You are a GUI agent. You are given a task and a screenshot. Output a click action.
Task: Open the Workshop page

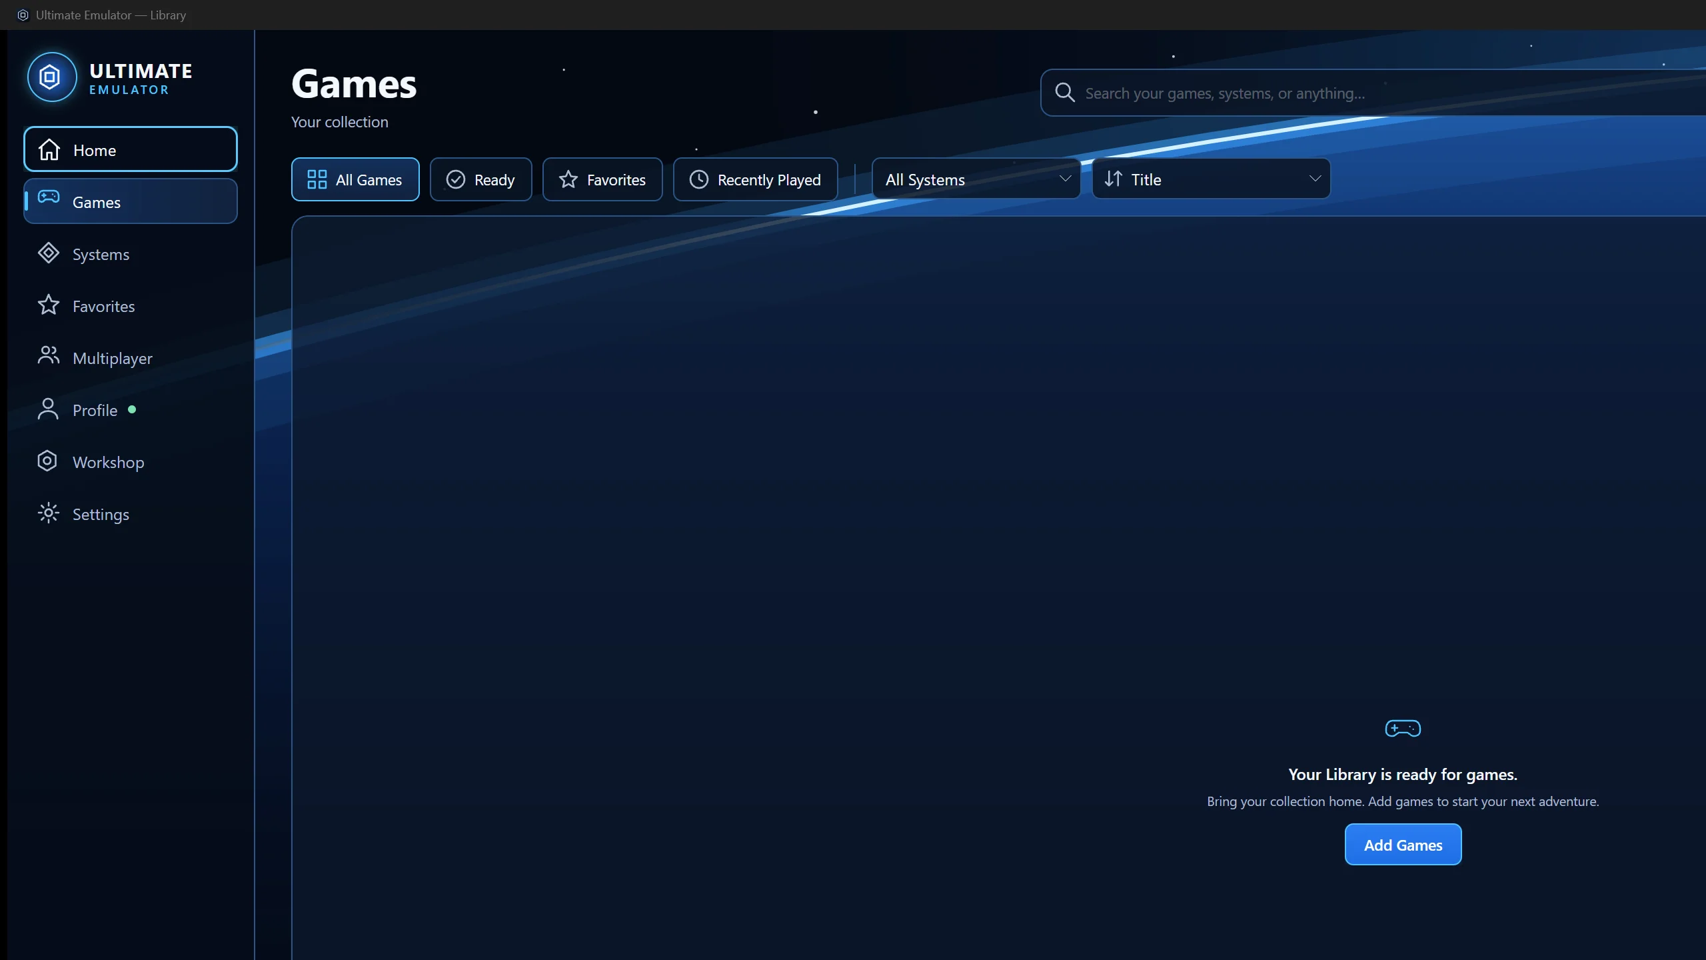(131, 462)
